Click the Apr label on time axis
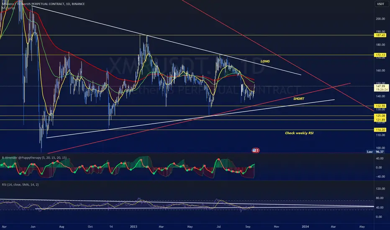Screen dimensions: 390x230 coord(4,227)
